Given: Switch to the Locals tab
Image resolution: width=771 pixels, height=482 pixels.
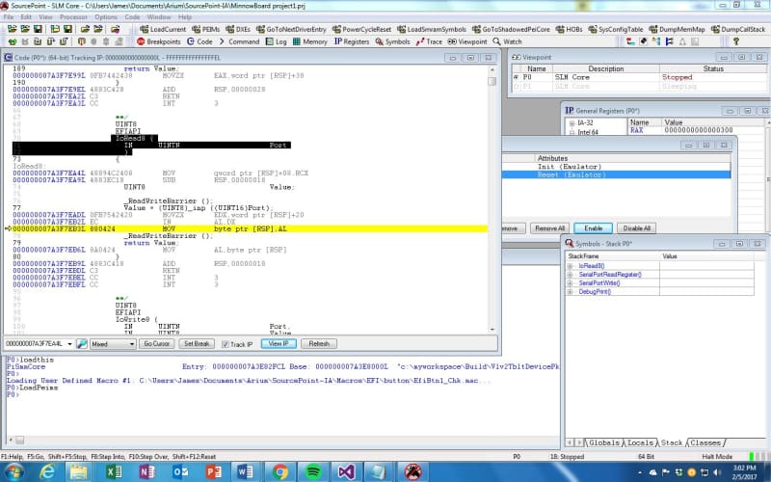Looking at the screenshot, I should (640, 442).
